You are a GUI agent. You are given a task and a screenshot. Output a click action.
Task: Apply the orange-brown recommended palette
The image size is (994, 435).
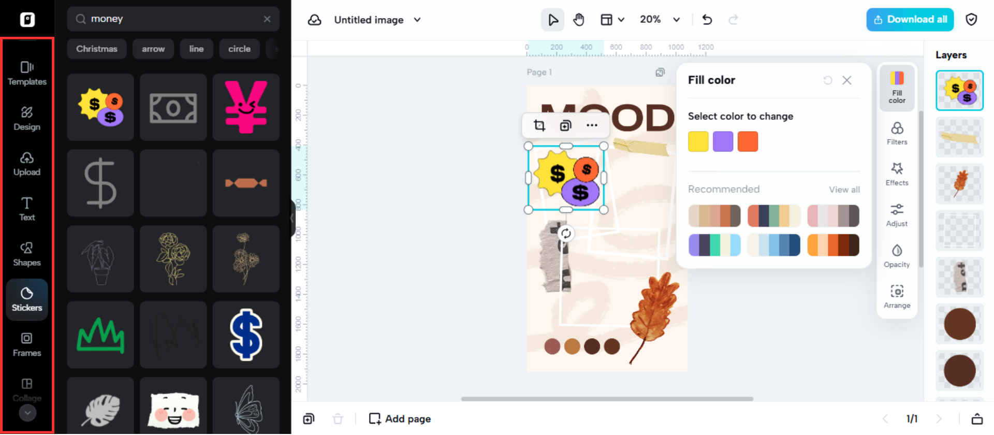[x=833, y=245]
